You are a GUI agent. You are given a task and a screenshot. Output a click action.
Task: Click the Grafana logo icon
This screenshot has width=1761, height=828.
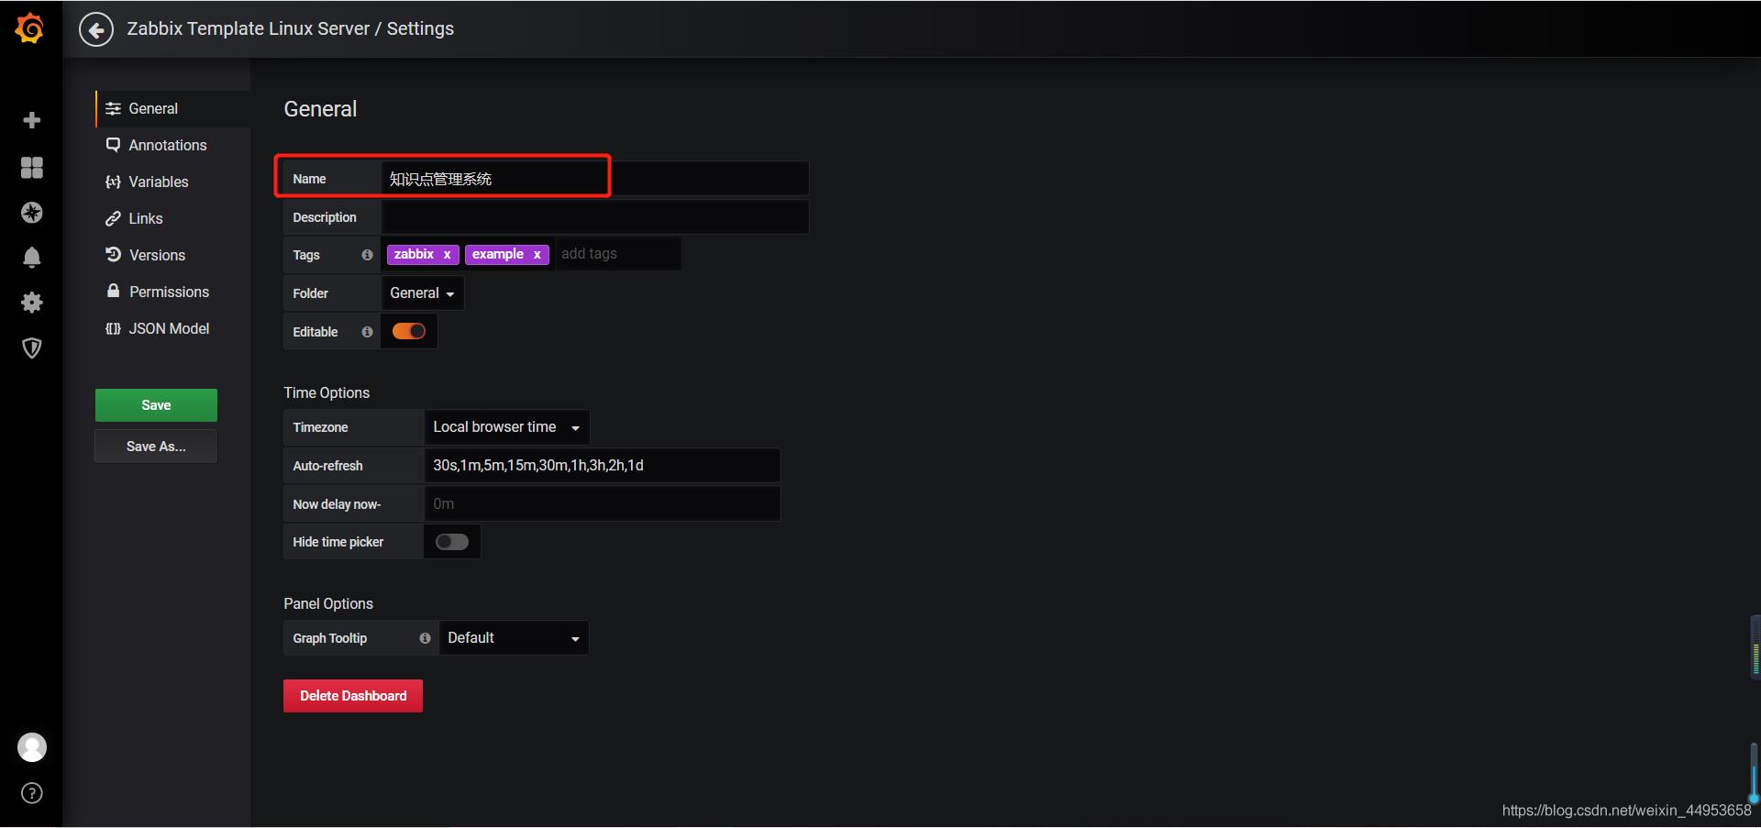[30, 28]
